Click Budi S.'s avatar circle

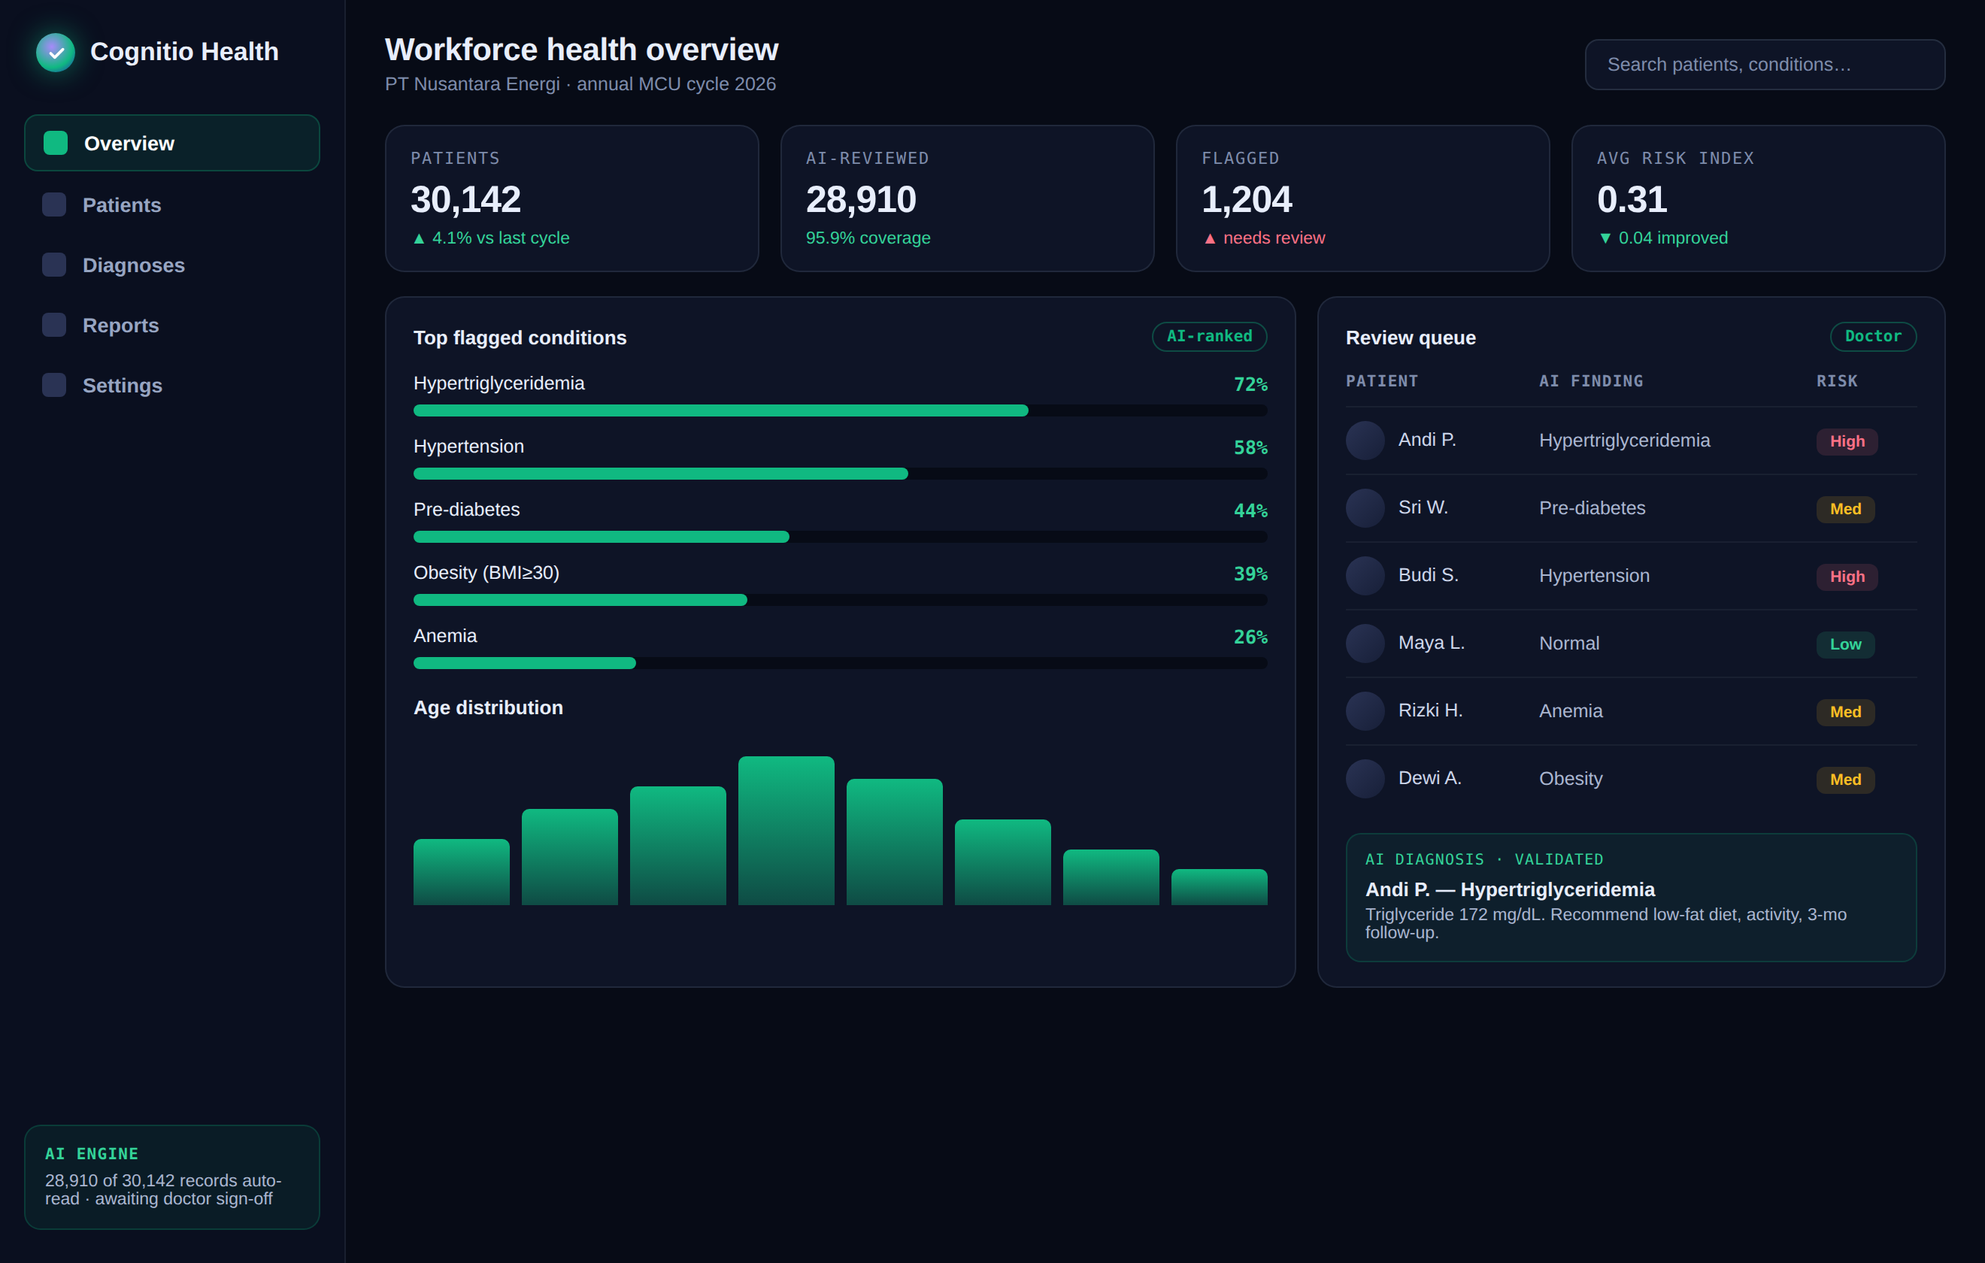click(x=1365, y=575)
